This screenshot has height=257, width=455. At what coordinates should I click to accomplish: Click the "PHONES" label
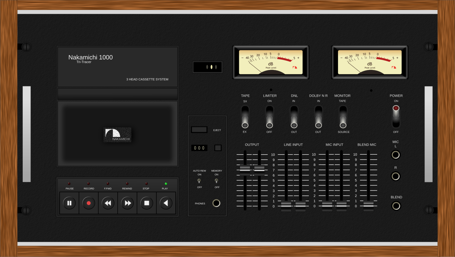pyautogui.click(x=200, y=204)
